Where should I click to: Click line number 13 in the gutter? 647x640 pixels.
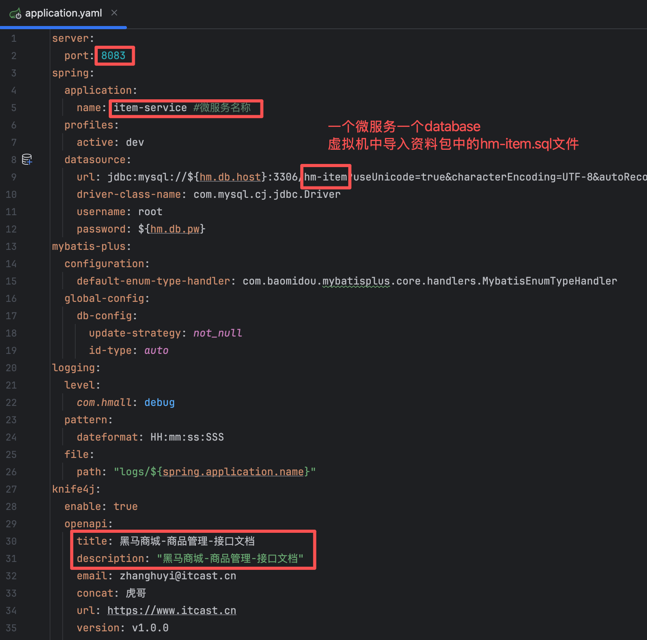tap(11, 246)
